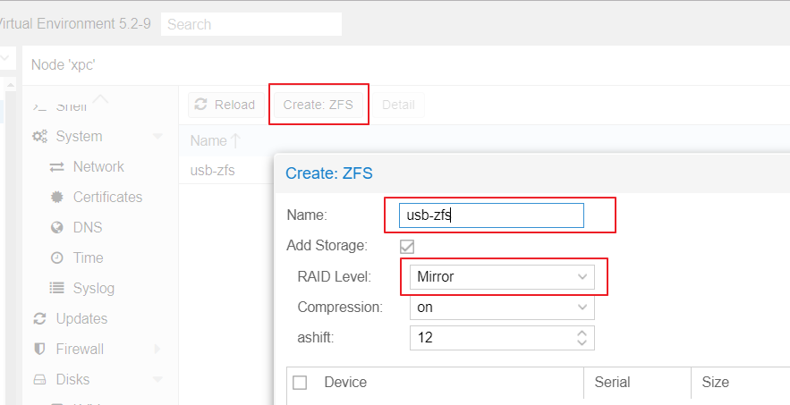
Task: Click the Create: ZFS button
Action: [318, 105]
